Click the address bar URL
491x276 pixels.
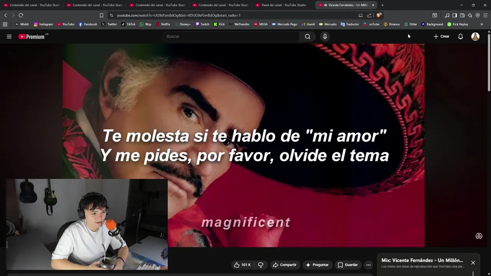tap(179, 15)
